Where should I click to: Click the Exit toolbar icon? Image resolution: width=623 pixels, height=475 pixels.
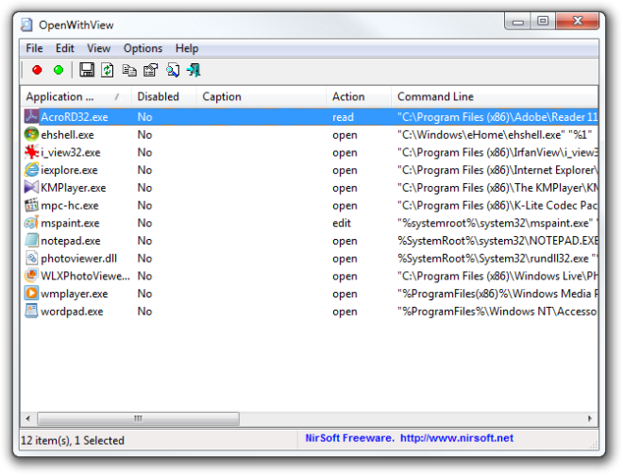click(x=194, y=71)
